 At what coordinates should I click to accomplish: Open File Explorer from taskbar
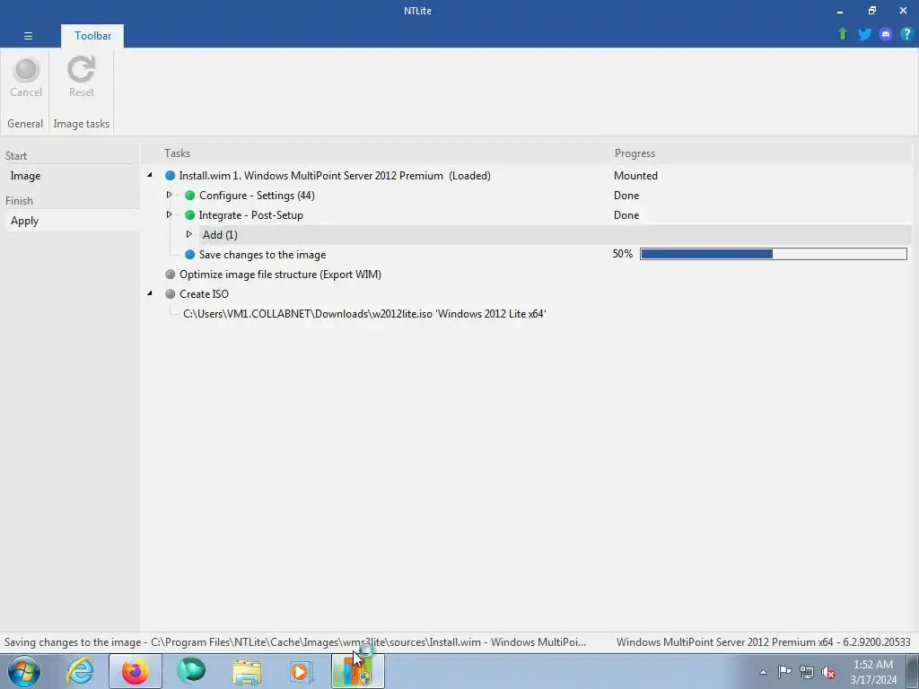[x=247, y=671]
